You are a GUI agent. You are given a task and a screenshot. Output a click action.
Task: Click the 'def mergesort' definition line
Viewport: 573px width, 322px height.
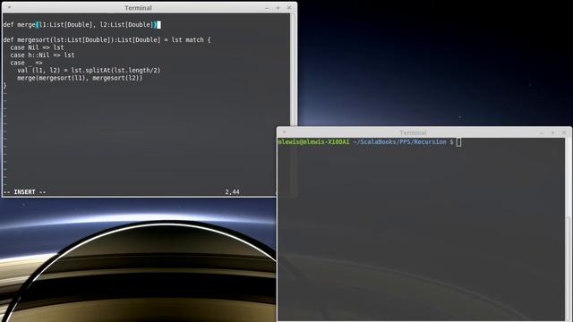(107, 39)
